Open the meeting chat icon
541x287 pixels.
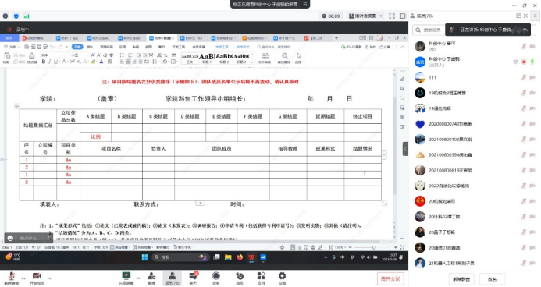point(194,278)
